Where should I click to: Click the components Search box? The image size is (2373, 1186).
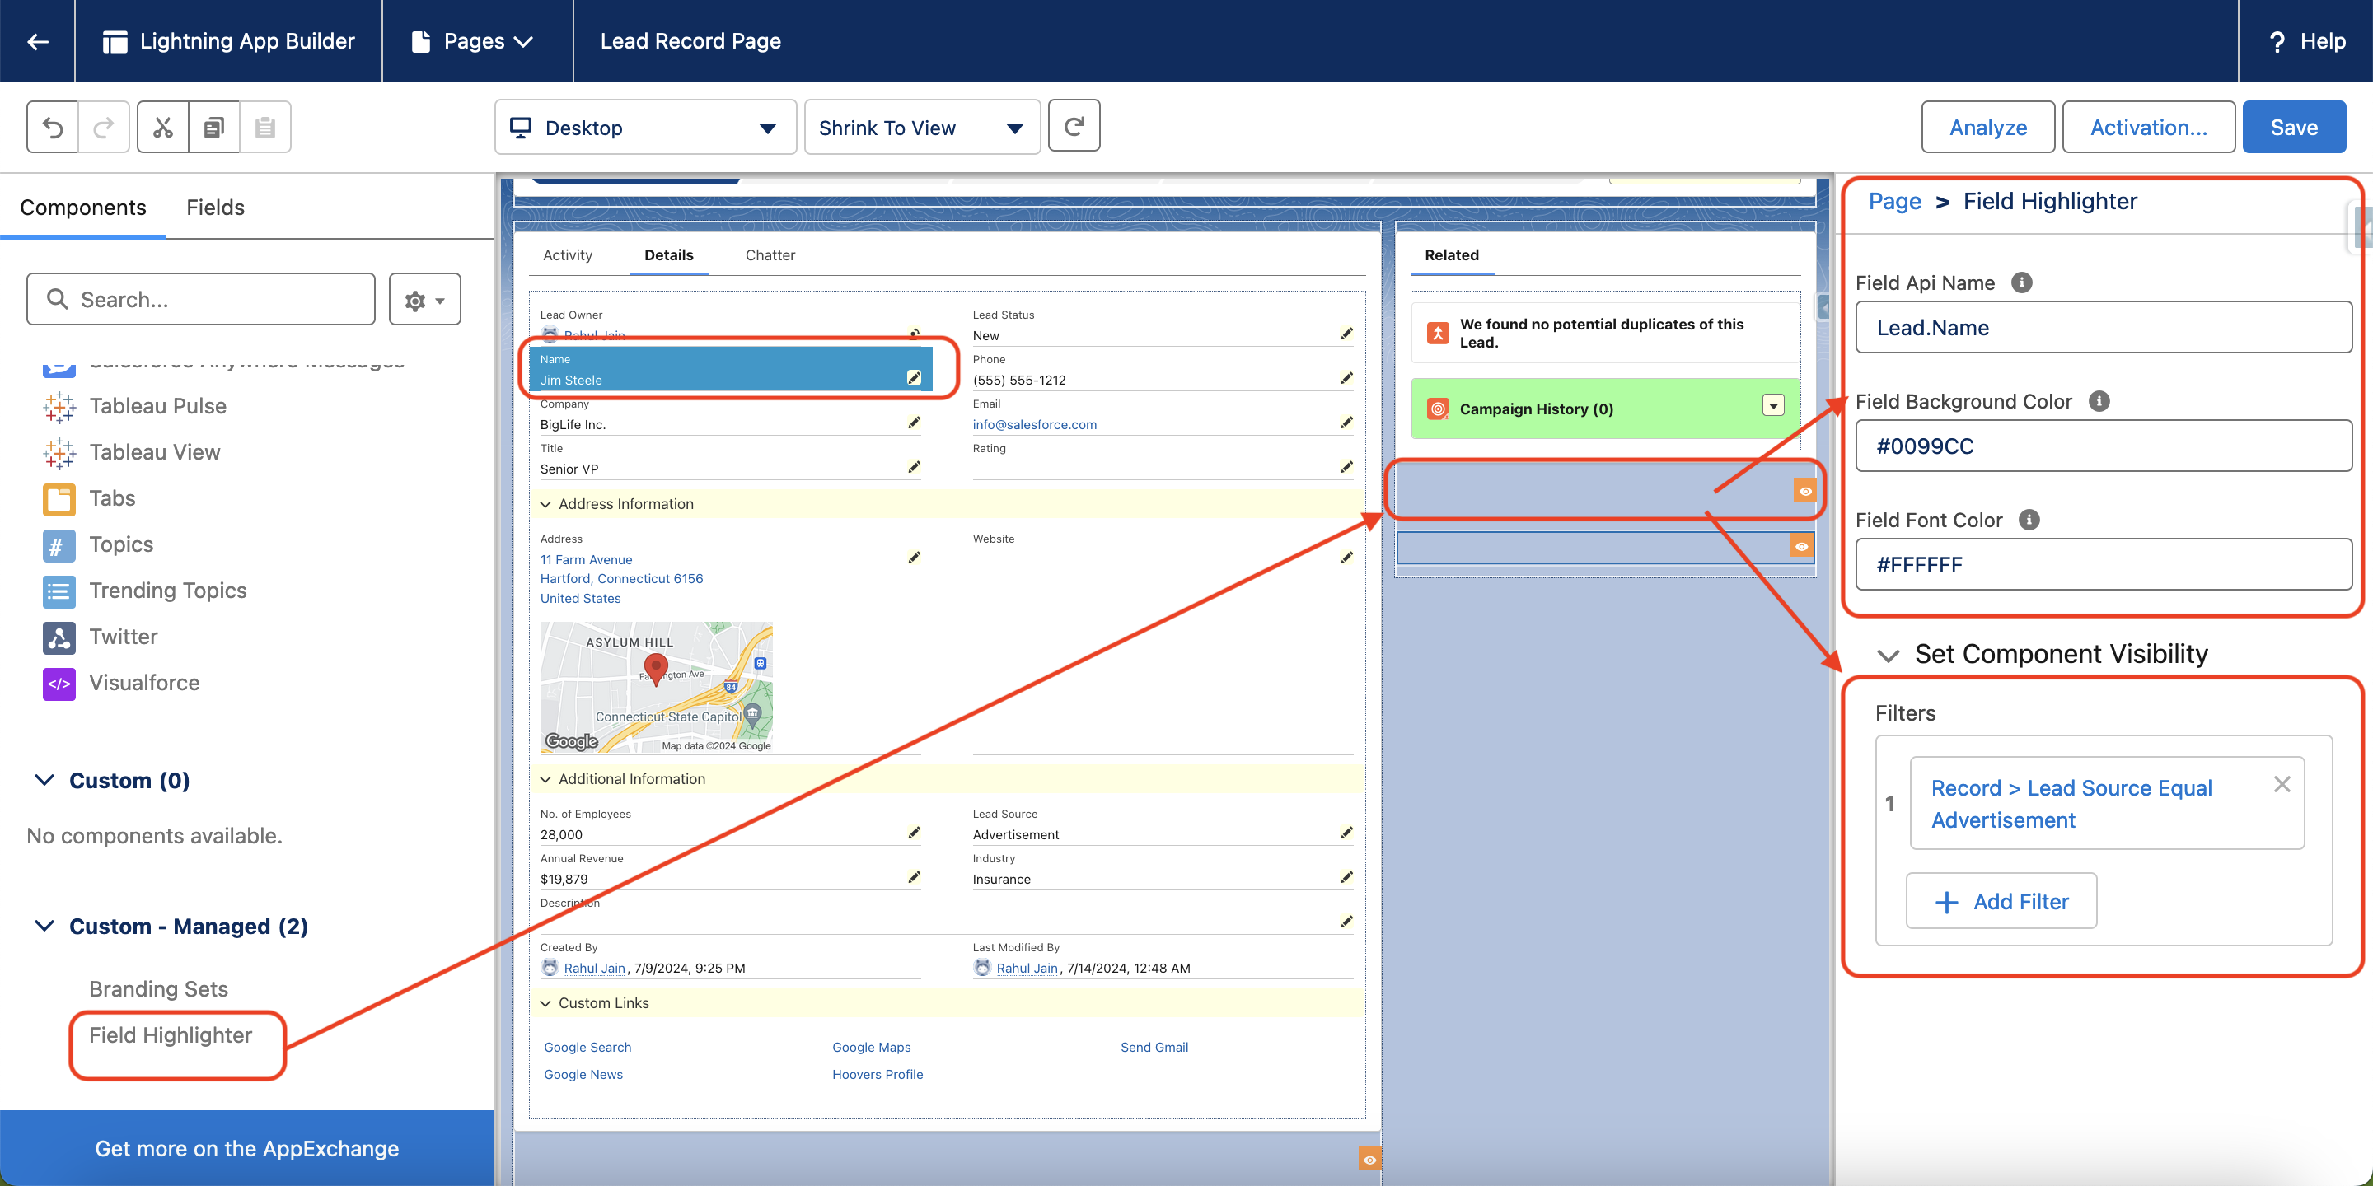pos(201,299)
